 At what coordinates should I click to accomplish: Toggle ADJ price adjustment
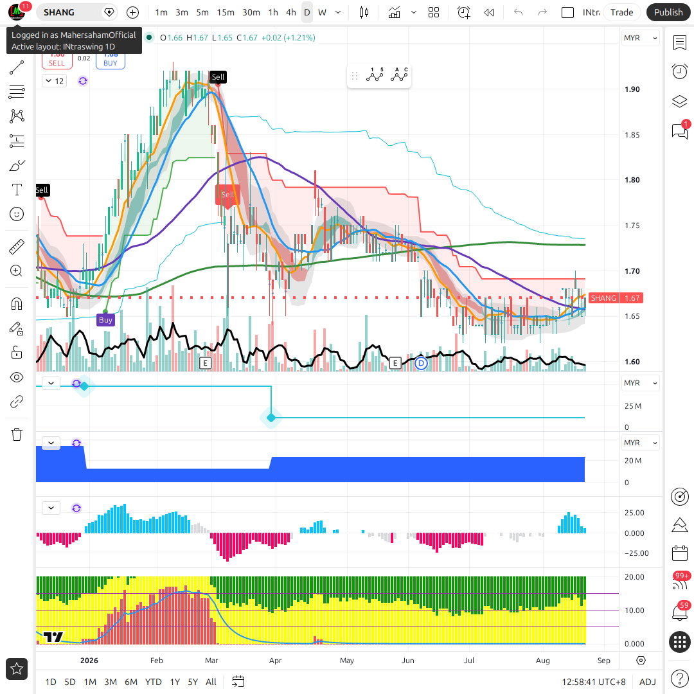coord(648,682)
